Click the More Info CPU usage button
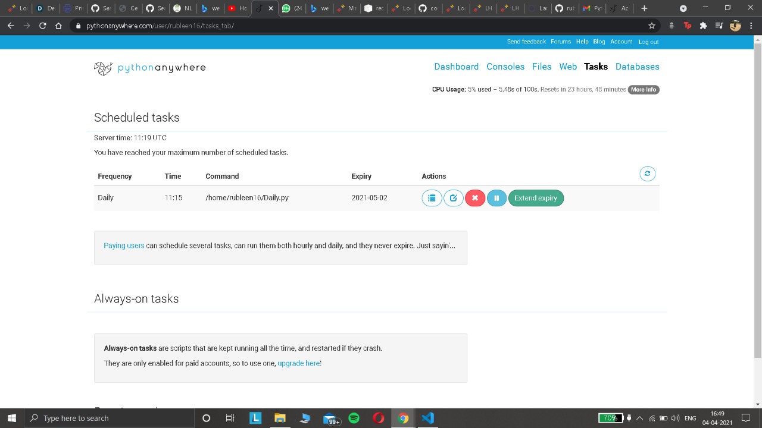The image size is (762, 428). coord(644,89)
